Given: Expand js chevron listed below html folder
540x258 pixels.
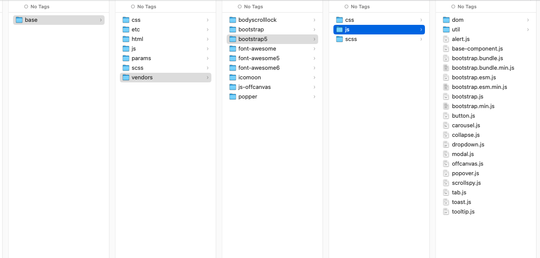Looking at the screenshot, I should (x=207, y=49).
